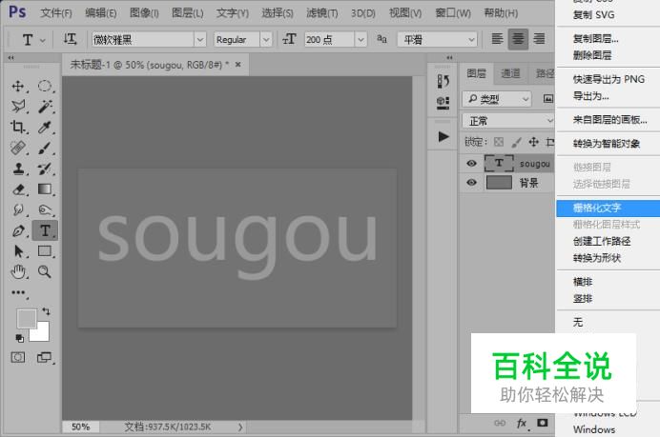Collapse the toolbox panel arrows
The height and width of the screenshot is (437, 660).
(10, 57)
